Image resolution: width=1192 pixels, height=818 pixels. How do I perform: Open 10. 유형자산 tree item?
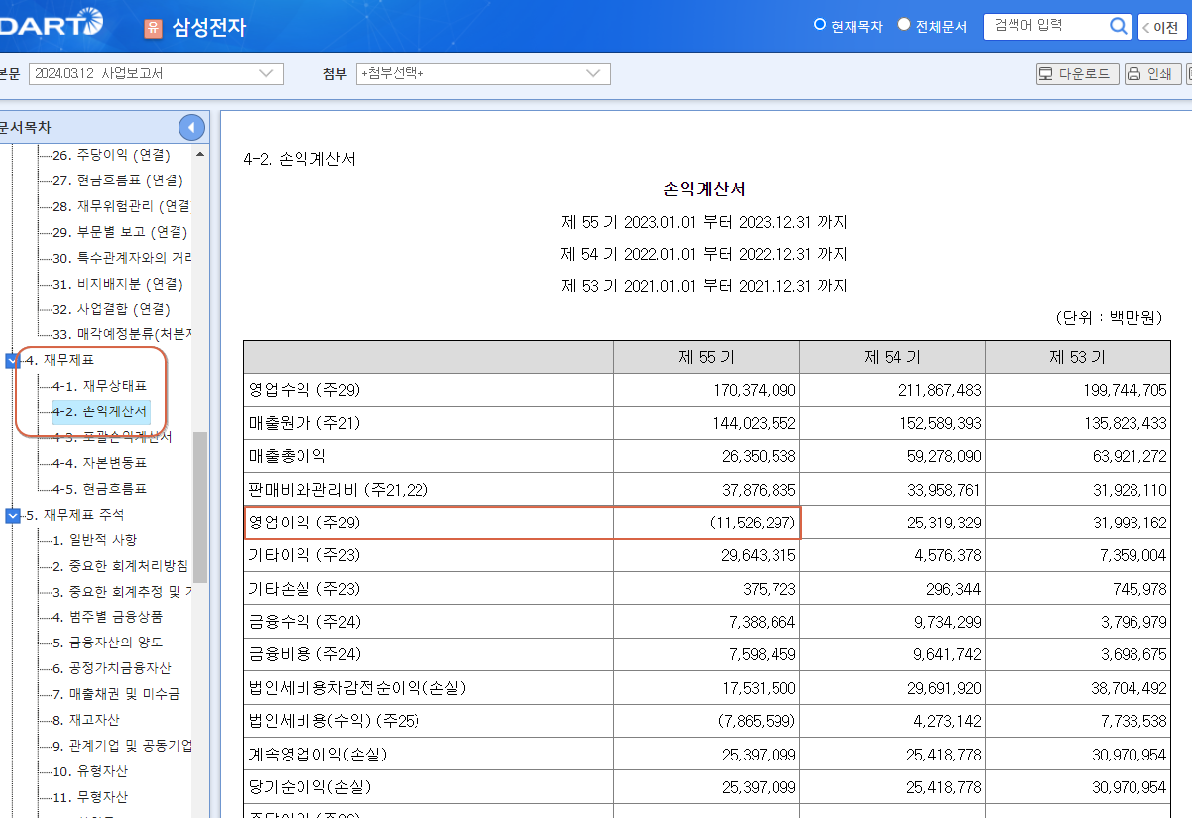pos(88,772)
